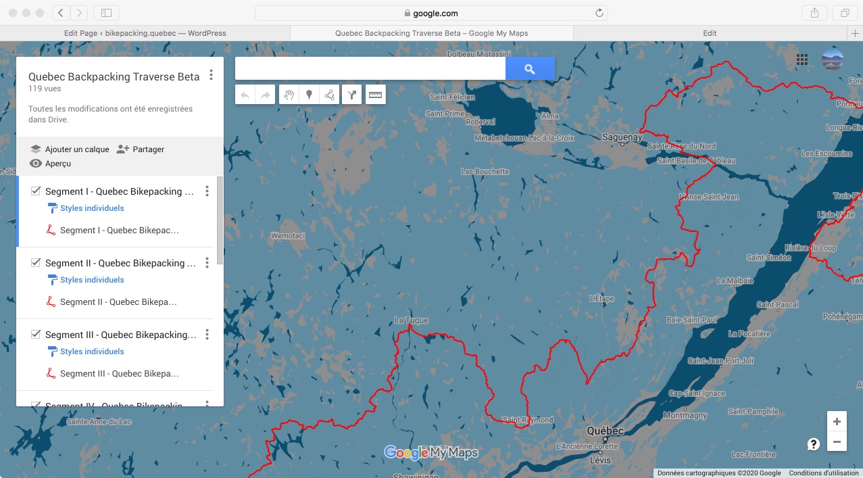Click the redo arrow in map toolbar
Viewport: 863px width, 478px height.
266,95
